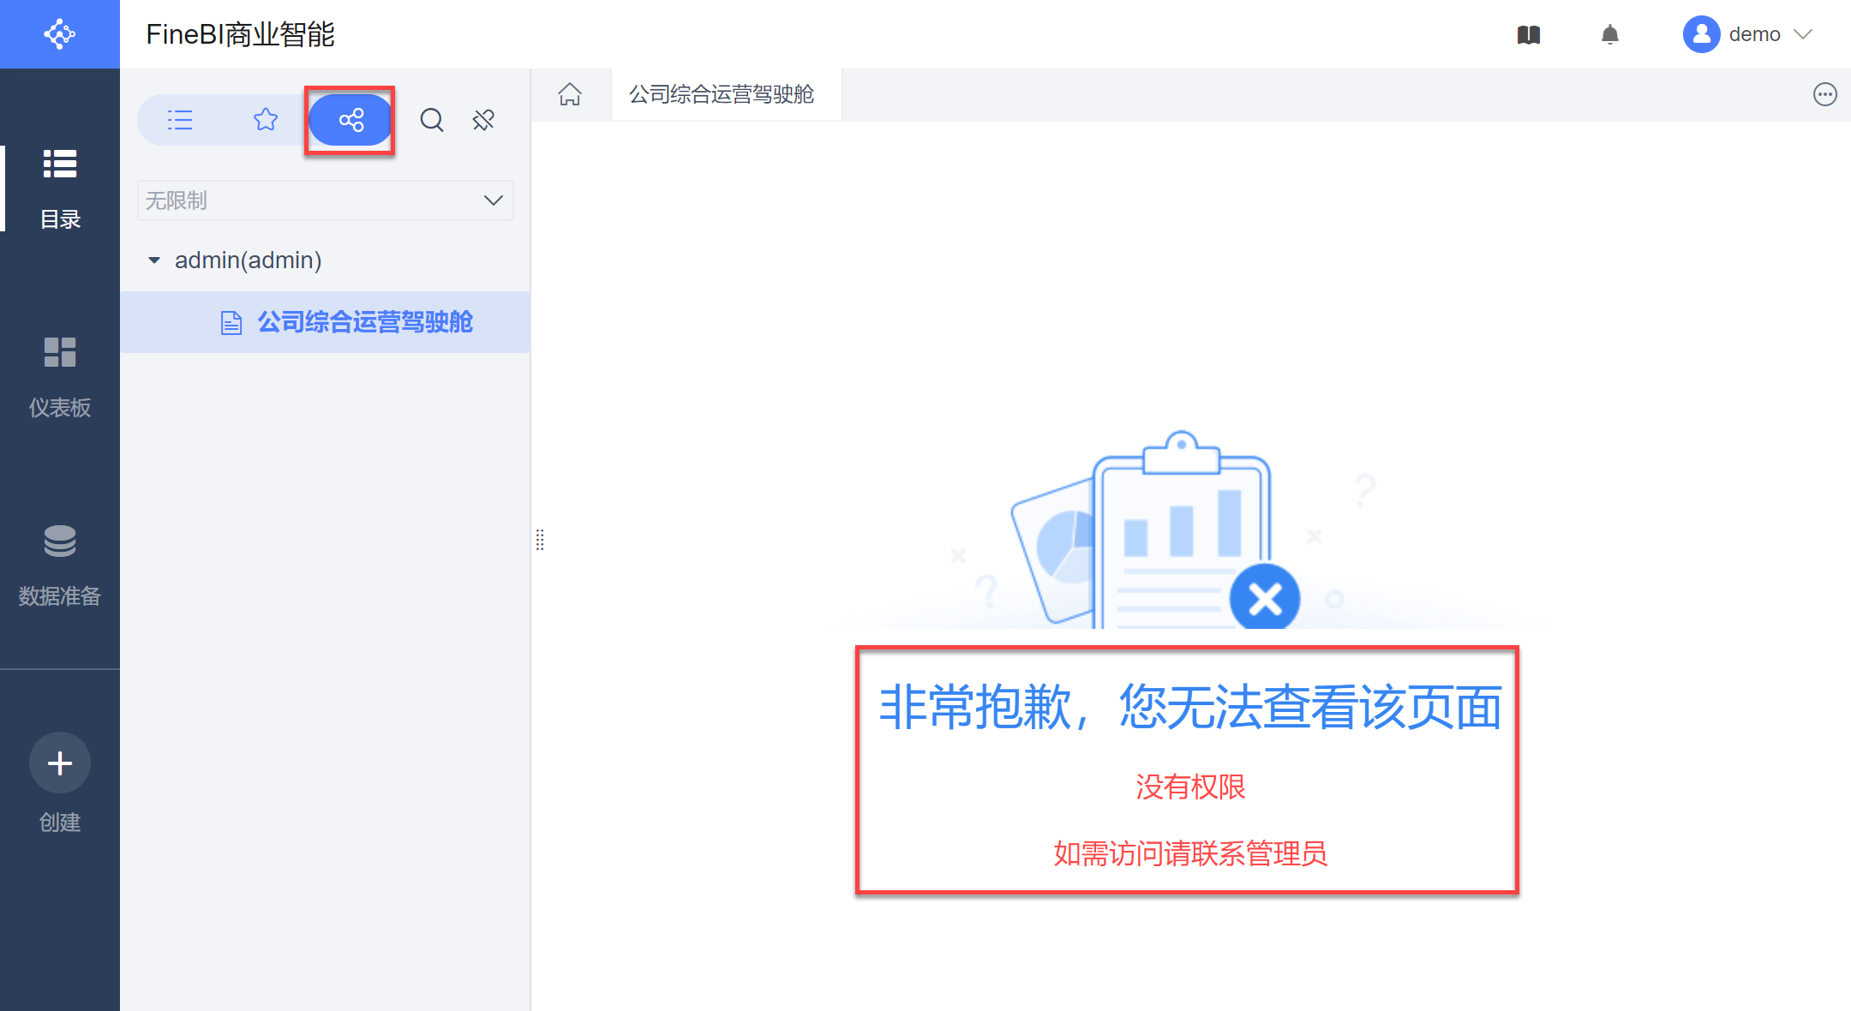Expand the demo user menu arrow
The image size is (1851, 1011).
coord(1803,34)
